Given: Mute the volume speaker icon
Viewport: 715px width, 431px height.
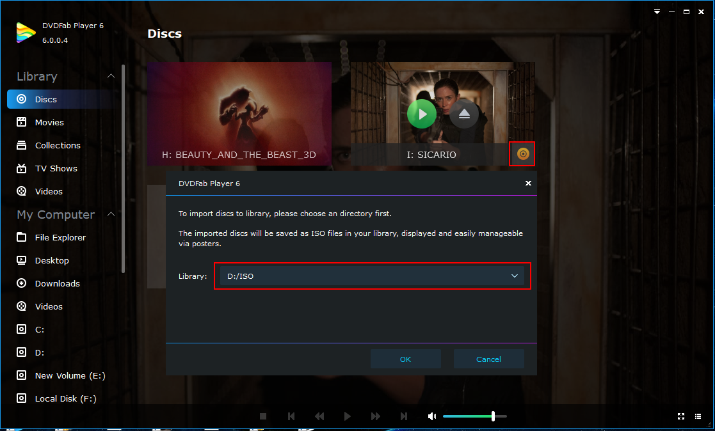Looking at the screenshot, I should click(x=432, y=416).
